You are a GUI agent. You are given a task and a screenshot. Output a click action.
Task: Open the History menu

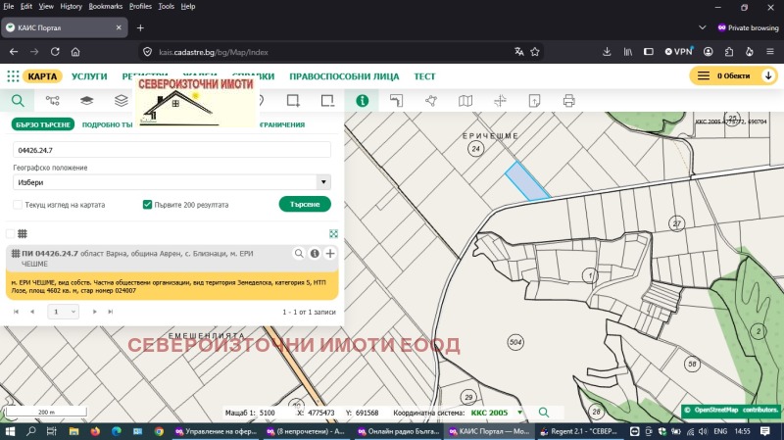pyautogui.click(x=71, y=7)
